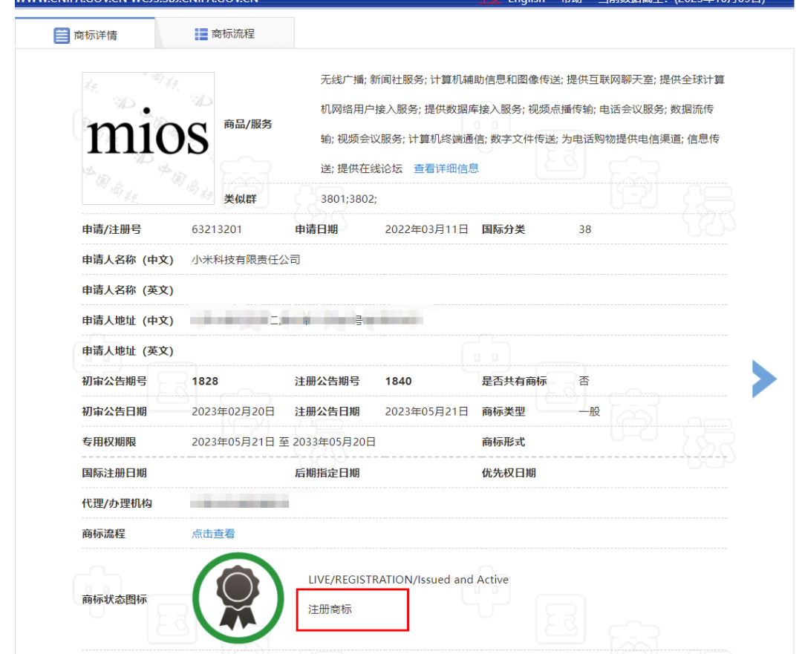This screenshot has width=802, height=654.
Task: Click the 初审公告期号 label
Action: click(x=114, y=382)
